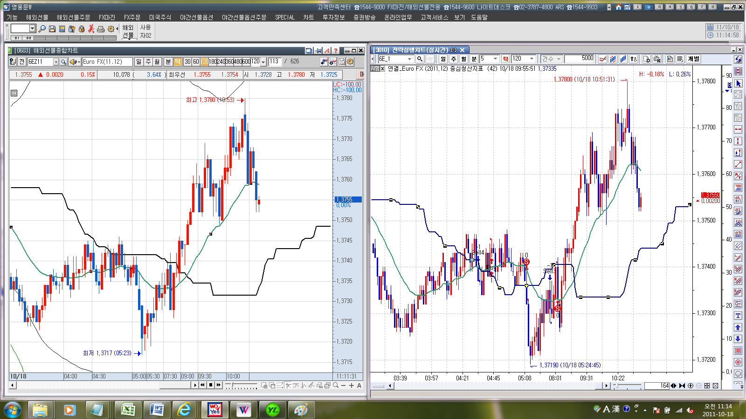Click the printer icon in main toolbar
Viewport: 746px width, 419px height.
(100, 29)
